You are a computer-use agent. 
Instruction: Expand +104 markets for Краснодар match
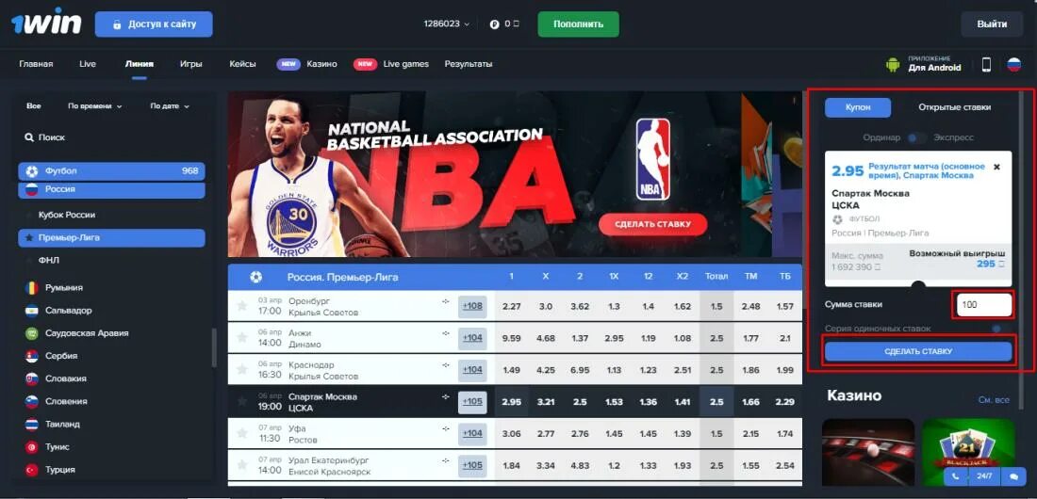pos(472,369)
